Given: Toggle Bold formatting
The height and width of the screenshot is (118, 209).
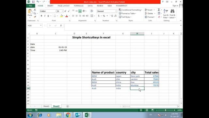Looking at the screenshot, I should pos(41,16).
